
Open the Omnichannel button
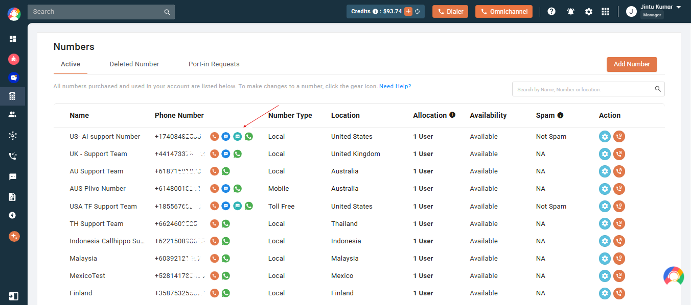point(504,11)
